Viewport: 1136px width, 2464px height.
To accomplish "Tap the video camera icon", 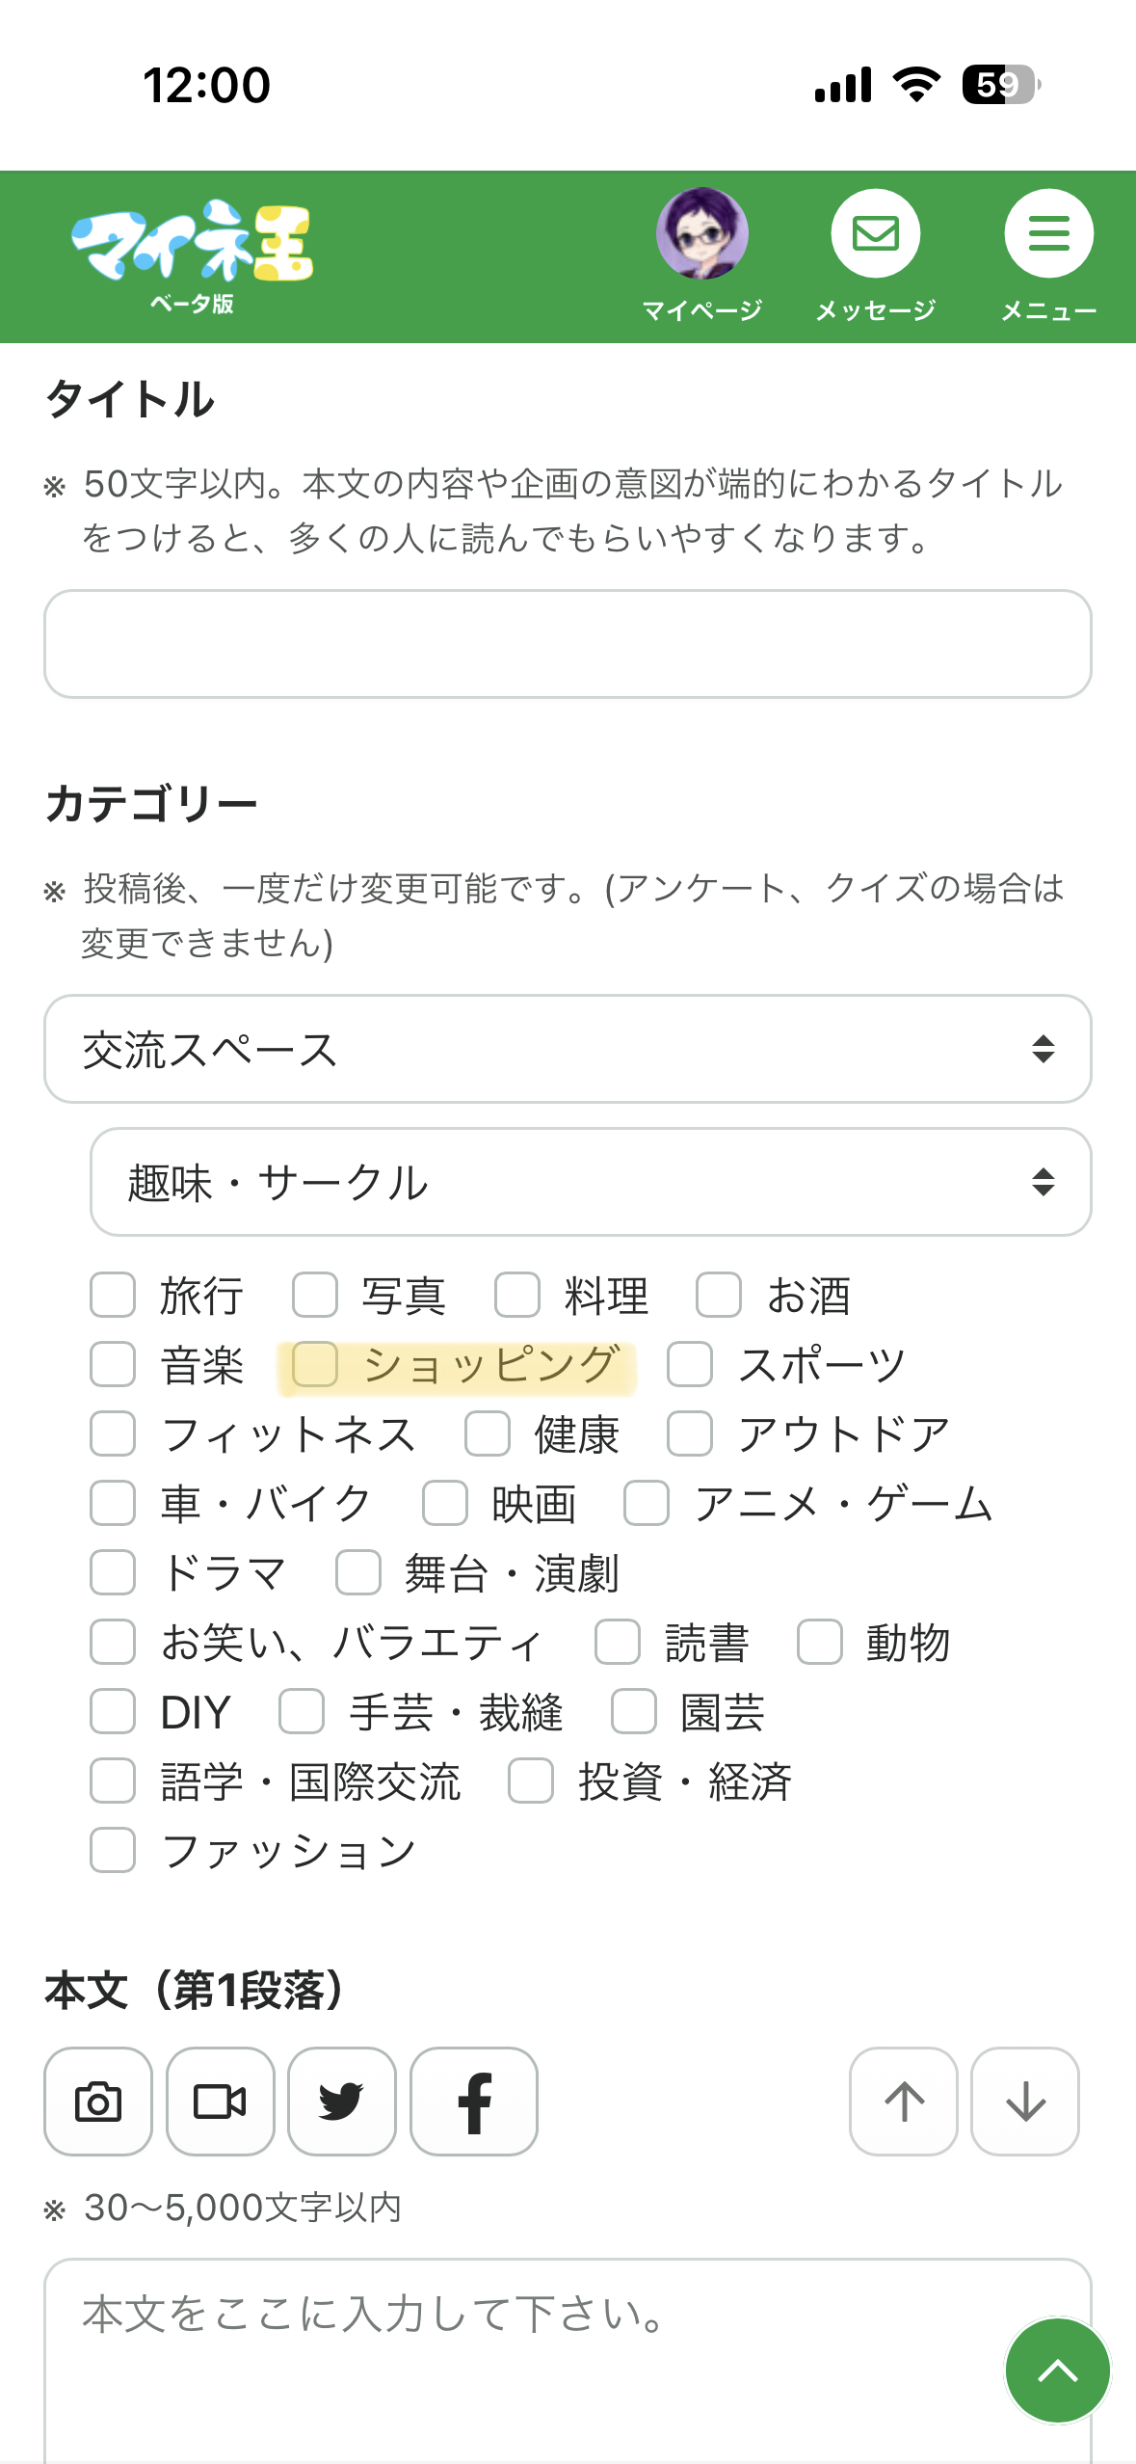I will tap(220, 2102).
